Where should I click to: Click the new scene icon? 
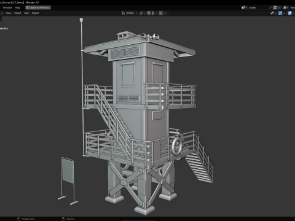pyautogui.click(x=275, y=7)
